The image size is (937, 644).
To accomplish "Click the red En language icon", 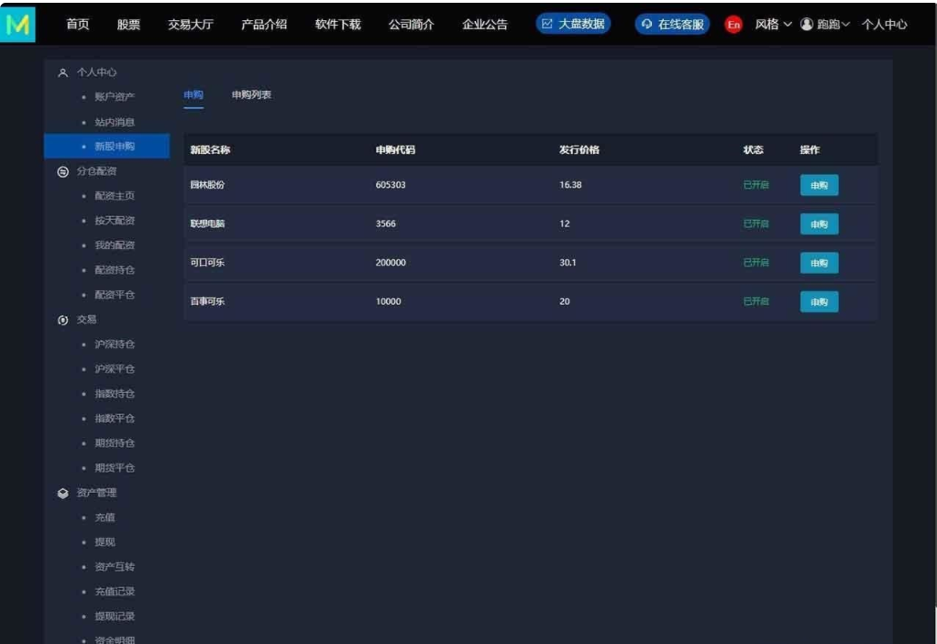I will point(733,25).
